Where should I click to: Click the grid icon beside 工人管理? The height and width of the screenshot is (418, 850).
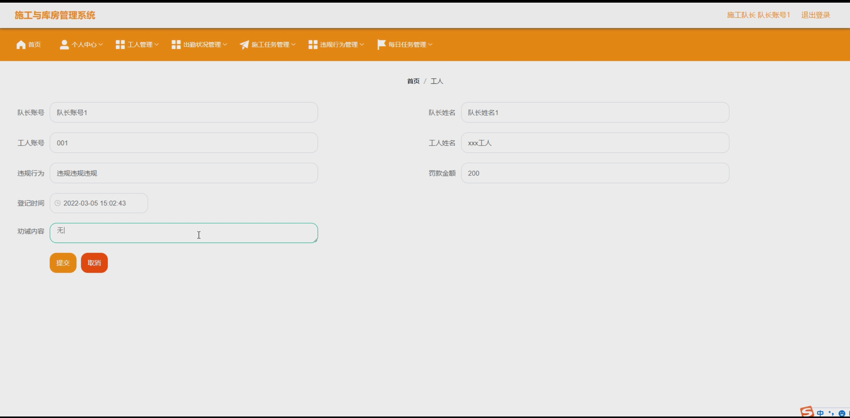click(120, 45)
